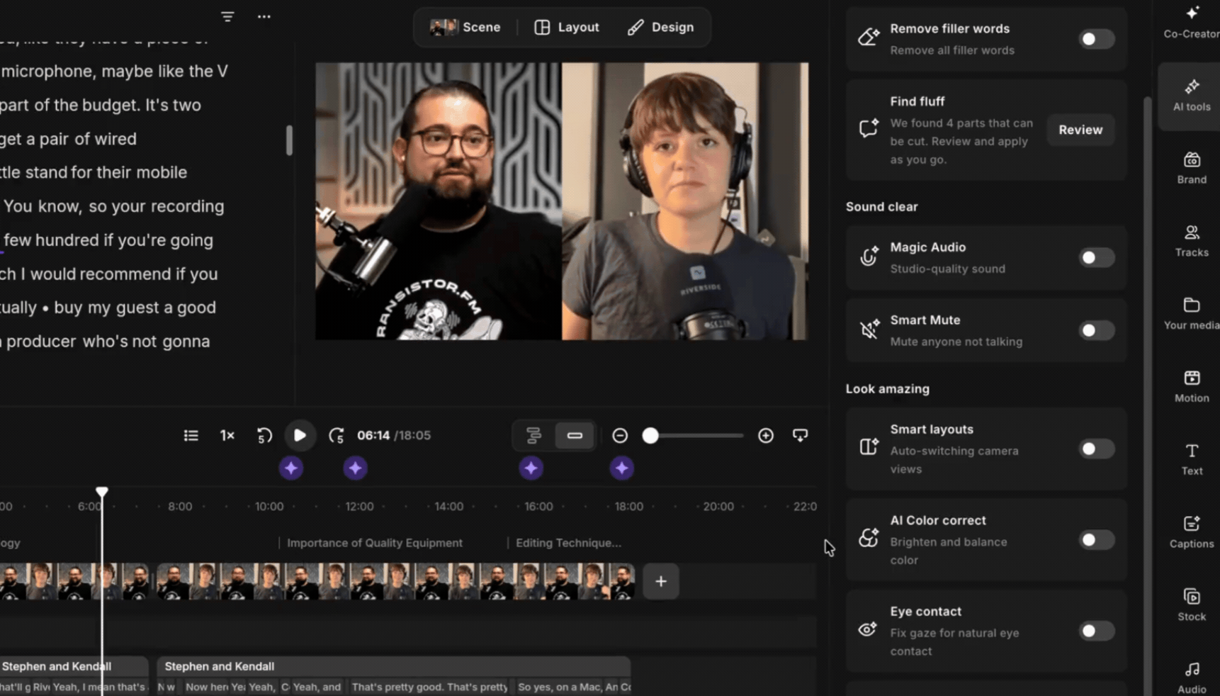Click the Find fluff icon
Viewport: 1220px width, 696px height.
[869, 128]
